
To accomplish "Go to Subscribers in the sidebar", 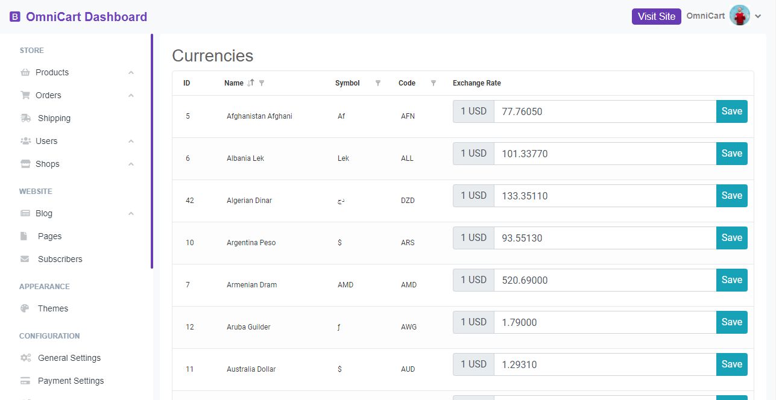I will (x=60, y=259).
